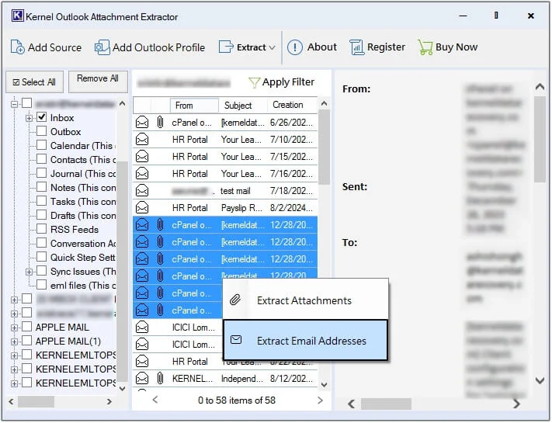This screenshot has width=552, height=423.
Task: Click the email list vertical scrollbar thumb
Action: coord(325,147)
